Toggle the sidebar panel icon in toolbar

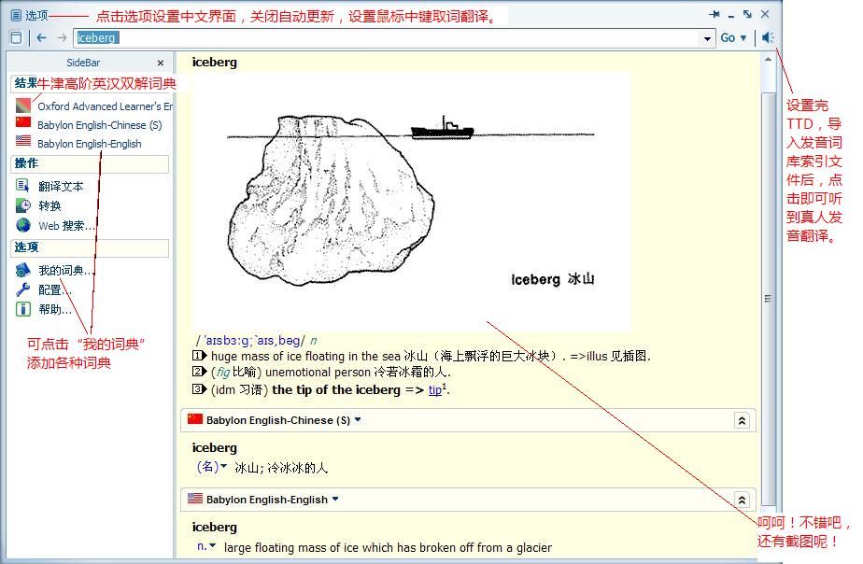17,37
